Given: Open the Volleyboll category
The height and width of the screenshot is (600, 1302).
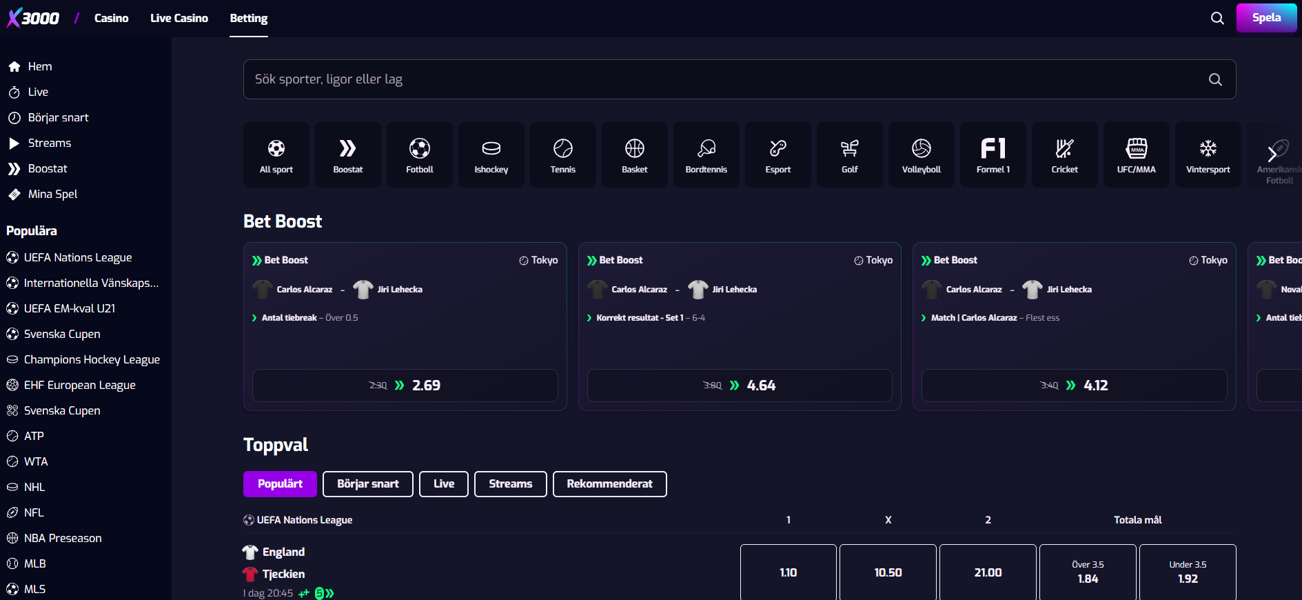Looking at the screenshot, I should point(922,154).
